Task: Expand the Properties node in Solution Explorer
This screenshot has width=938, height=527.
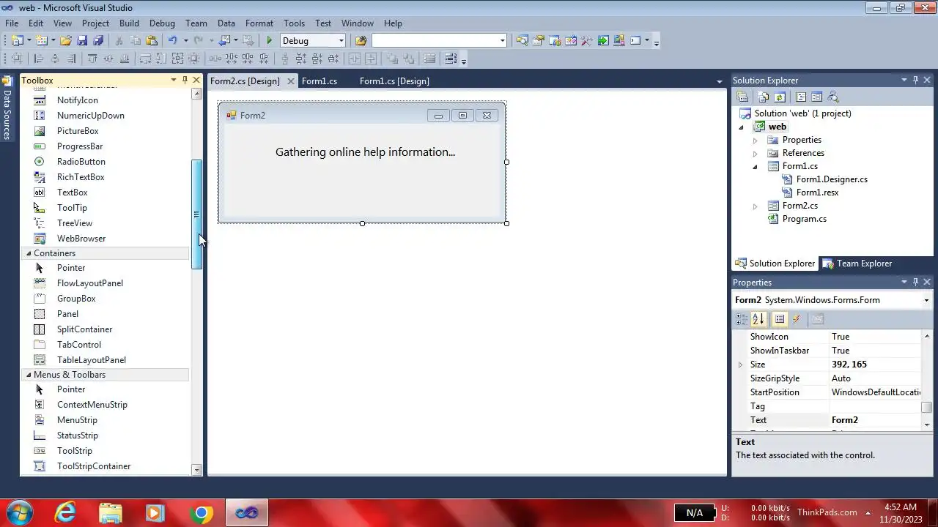Action: click(x=755, y=140)
